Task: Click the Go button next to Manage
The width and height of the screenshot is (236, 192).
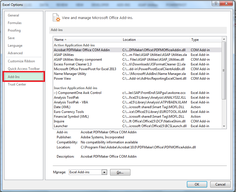Action: click(x=120, y=172)
